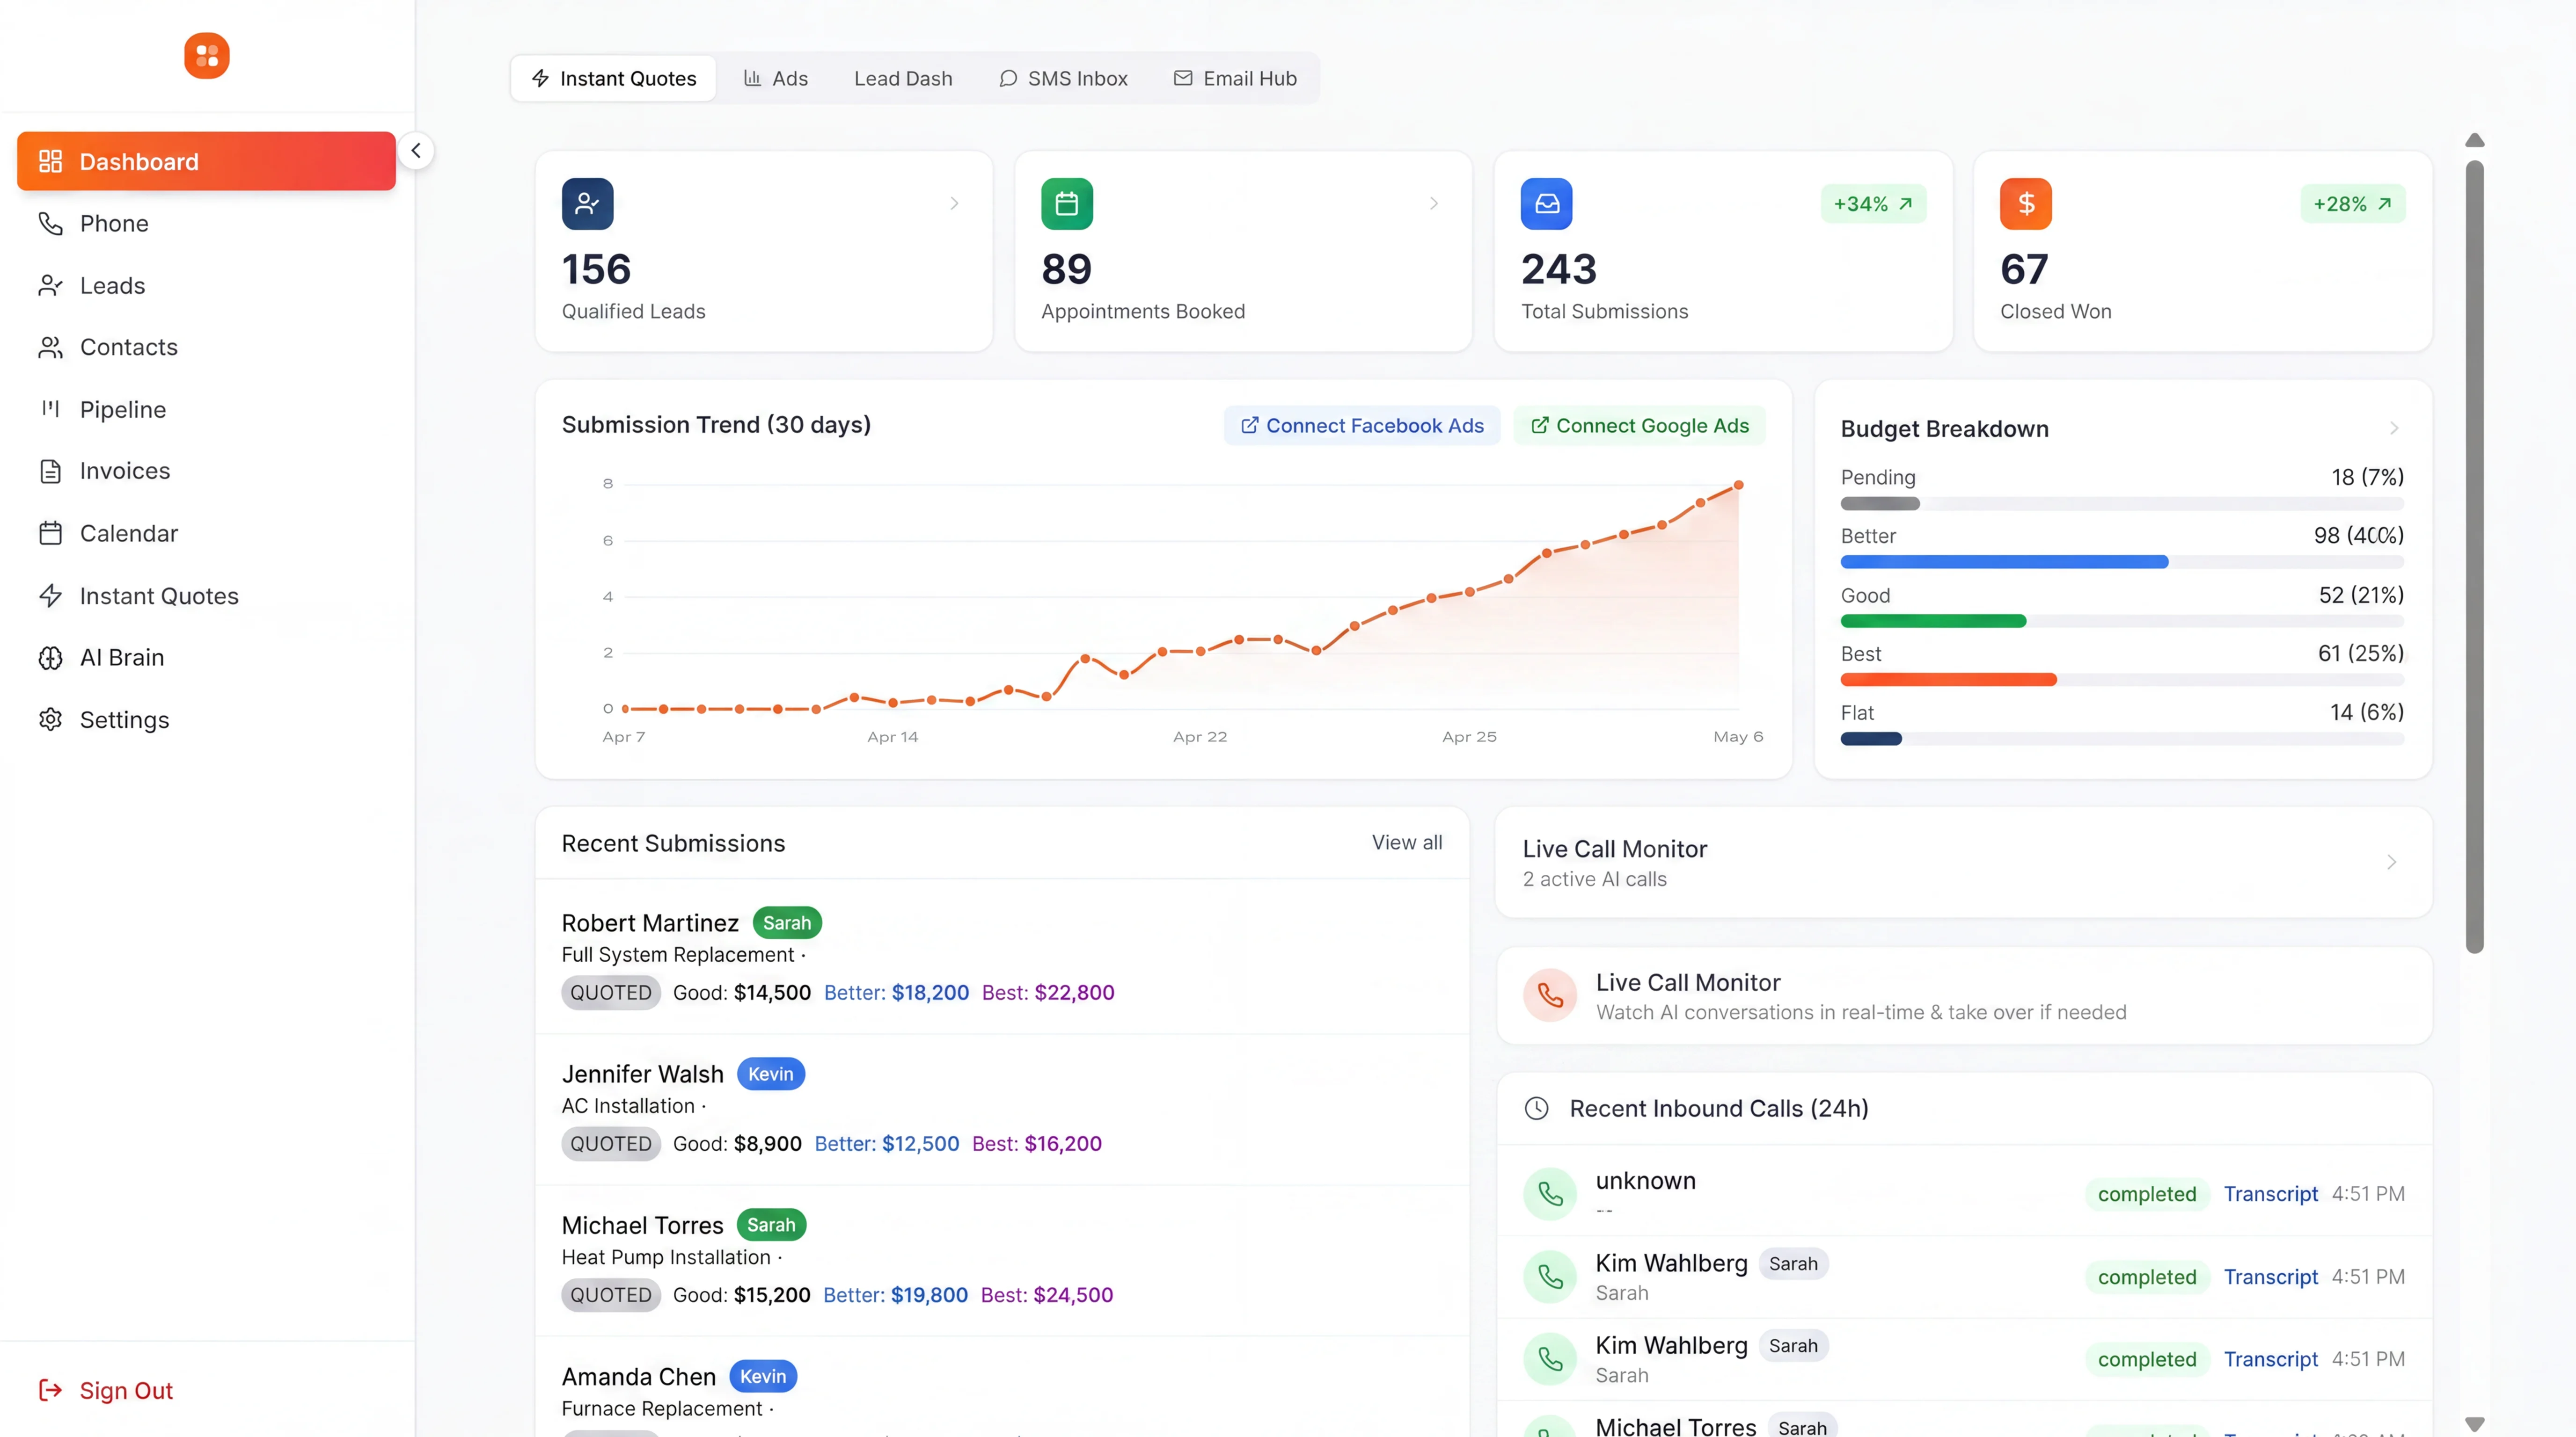This screenshot has height=1437, width=2576.
Task: Click Sign Out
Action: click(106, 1390)
